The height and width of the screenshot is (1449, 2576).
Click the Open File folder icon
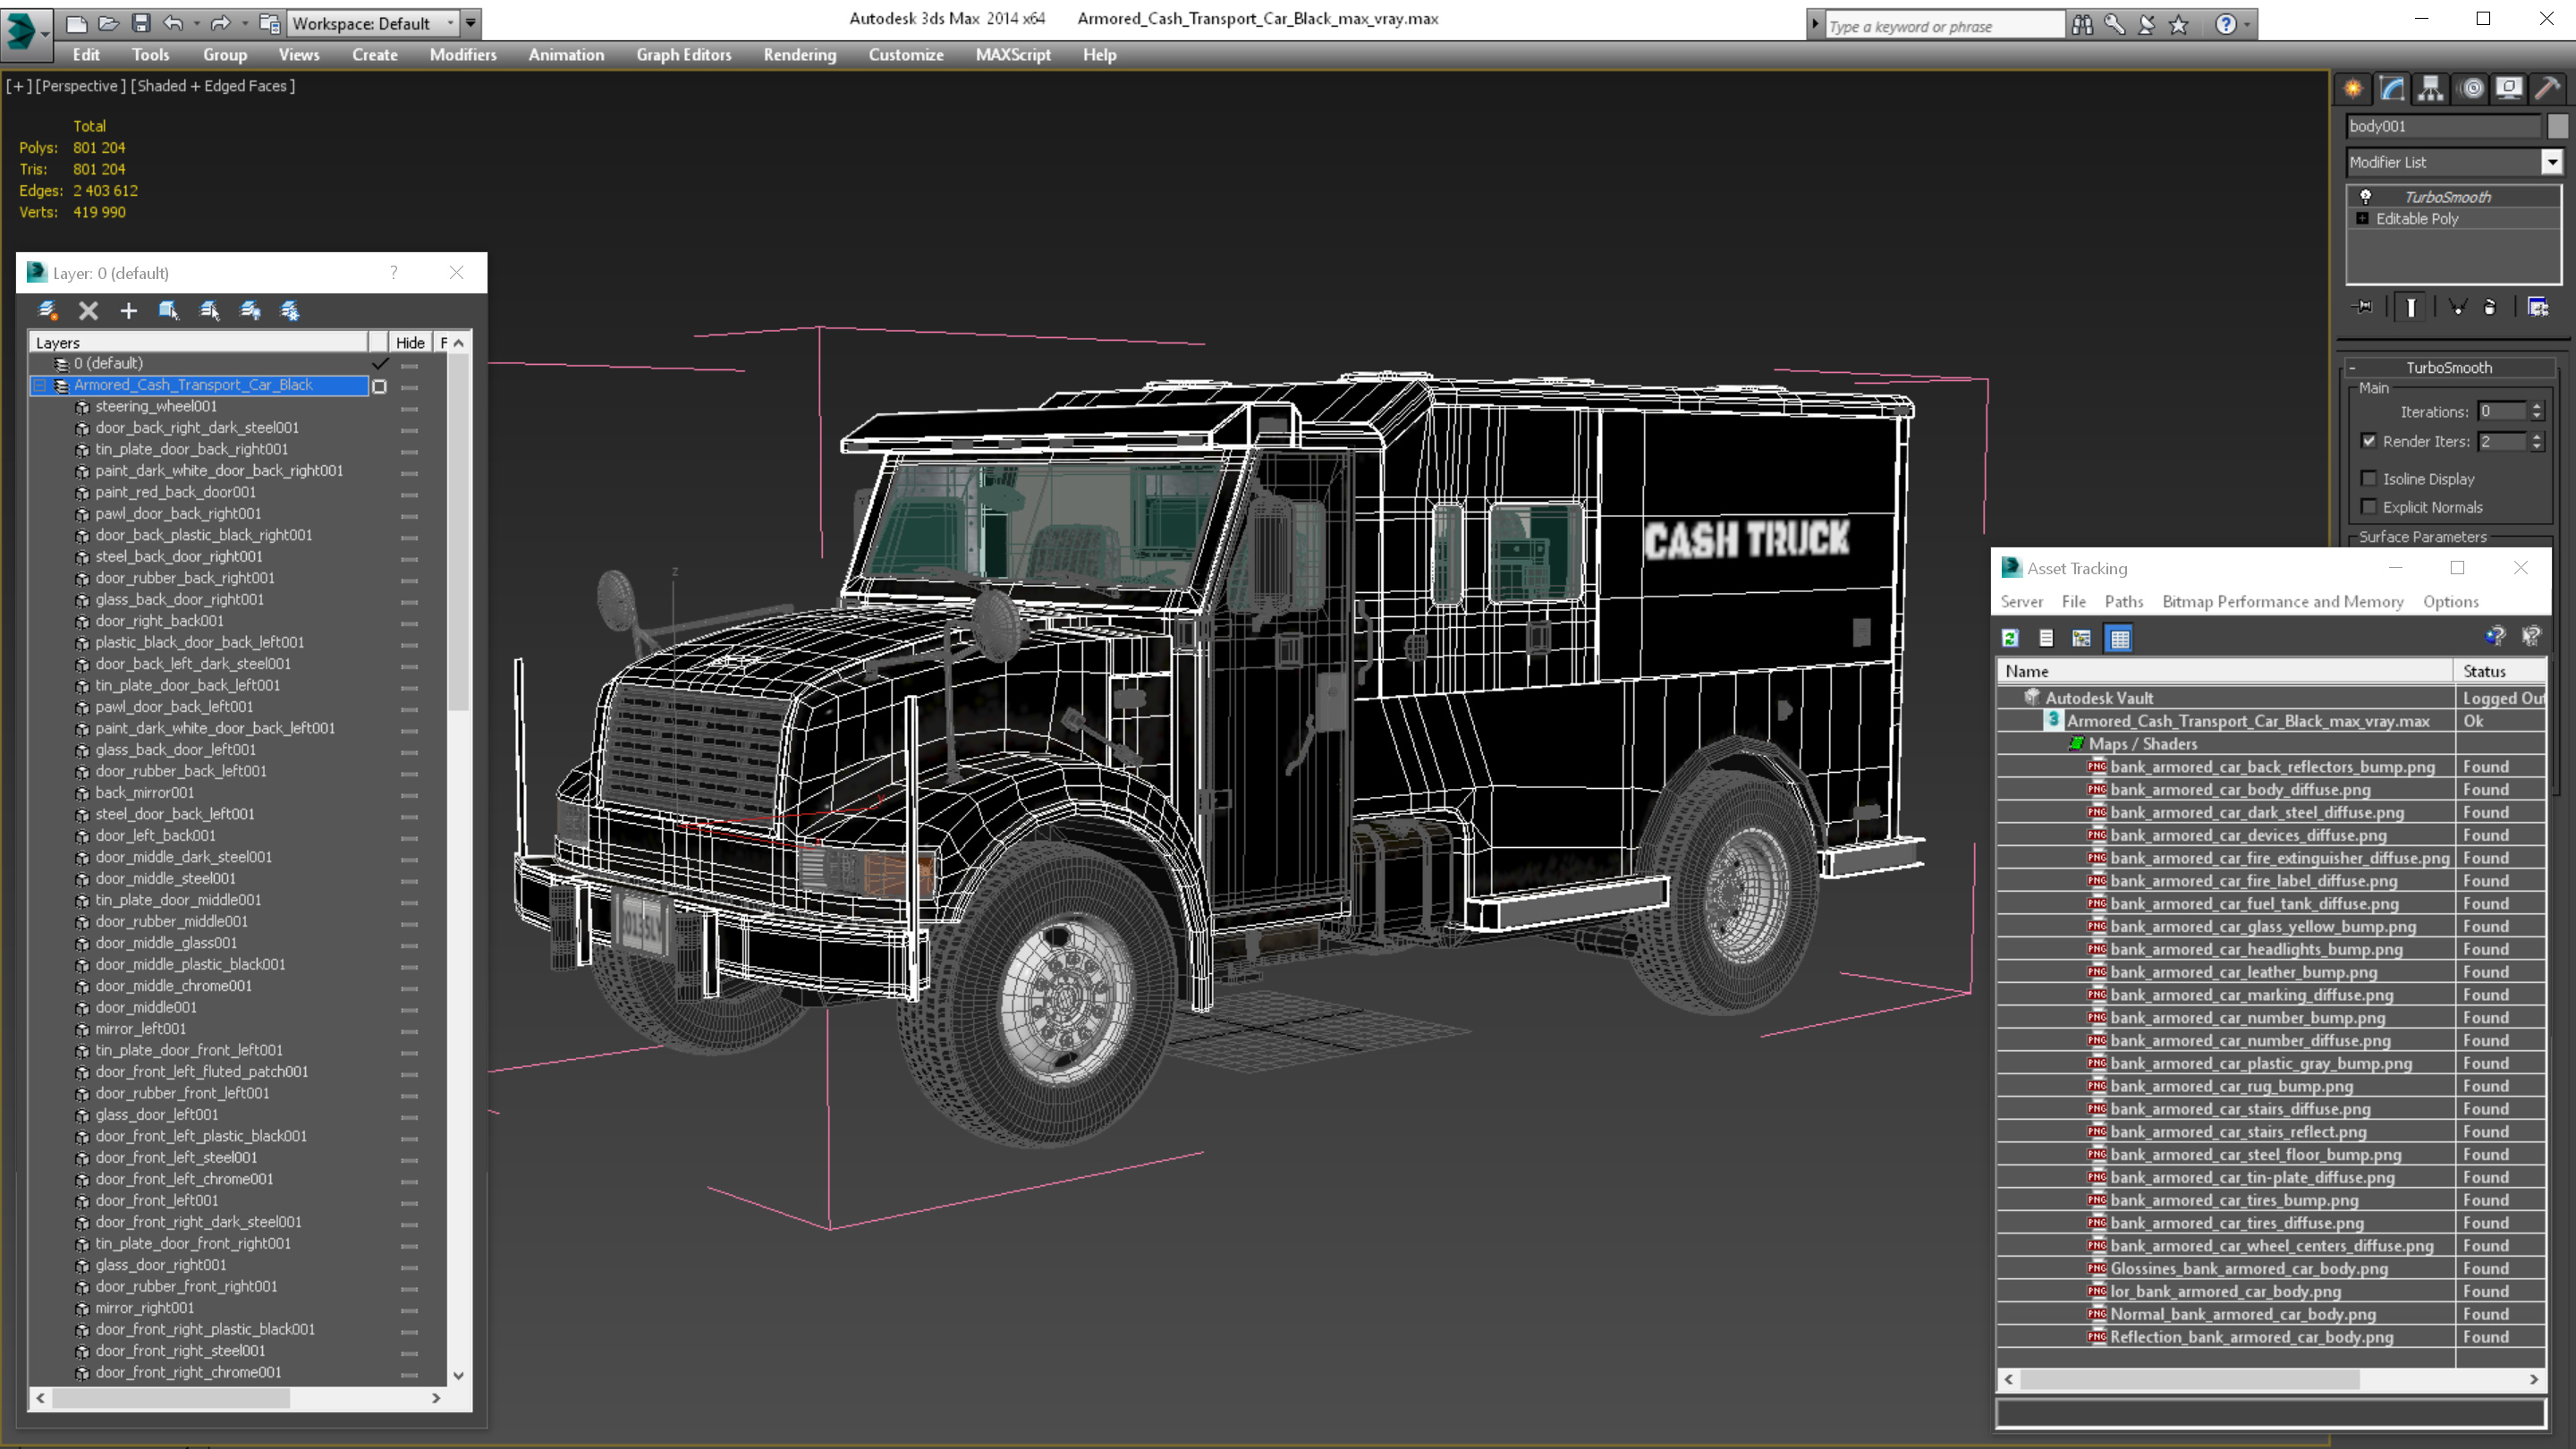(108, 23)
